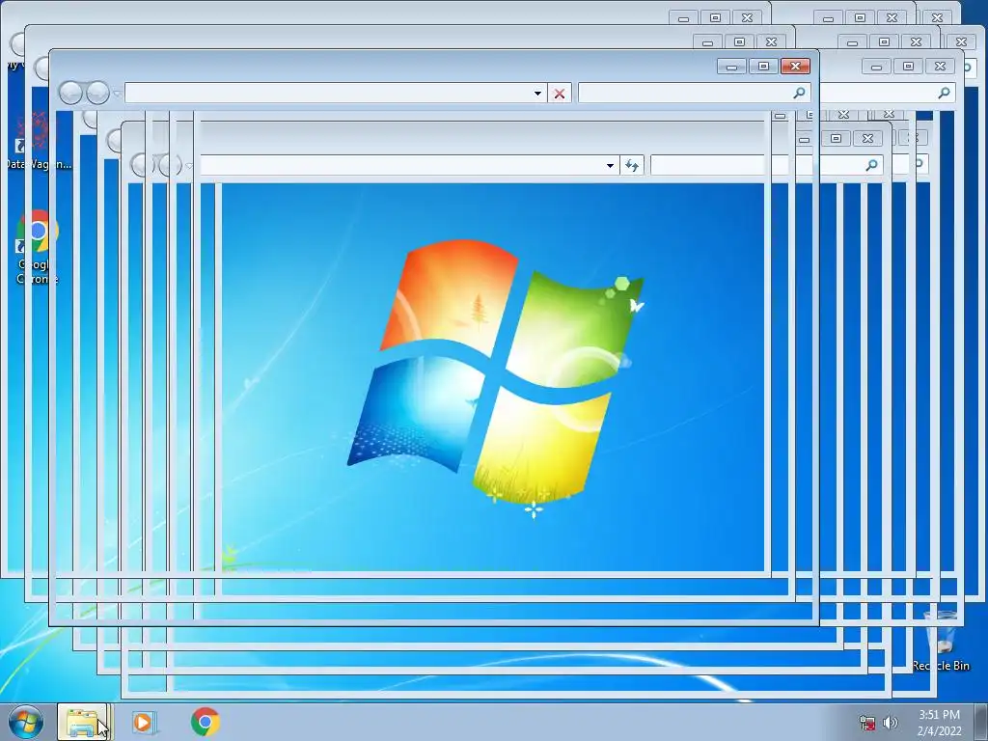This screenshot has width=988, height=741.
Task: Click Windows Explorer folder icon on taskbar
Action: point(83,723)
